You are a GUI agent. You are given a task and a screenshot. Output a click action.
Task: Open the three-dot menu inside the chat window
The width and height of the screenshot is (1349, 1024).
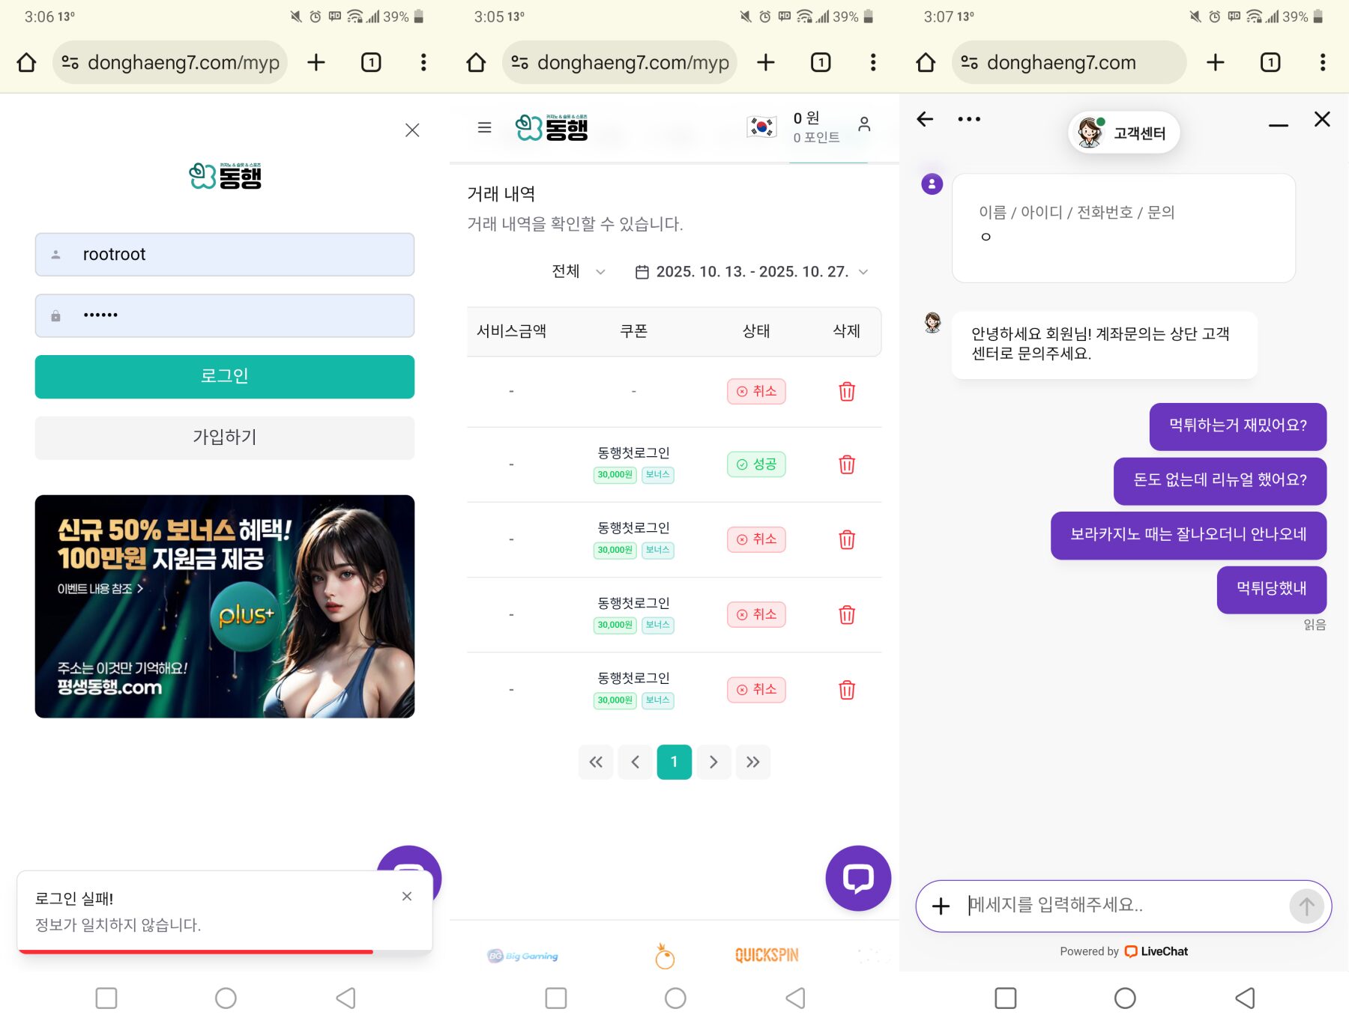click(968, 118)
